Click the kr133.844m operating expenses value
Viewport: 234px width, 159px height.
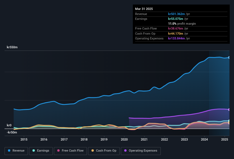[176, 39]
